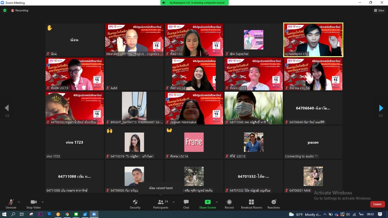Open weather widget showing 83°F
Image resolution: width=388 pixels, height=218 pixels.
(305, 214)
